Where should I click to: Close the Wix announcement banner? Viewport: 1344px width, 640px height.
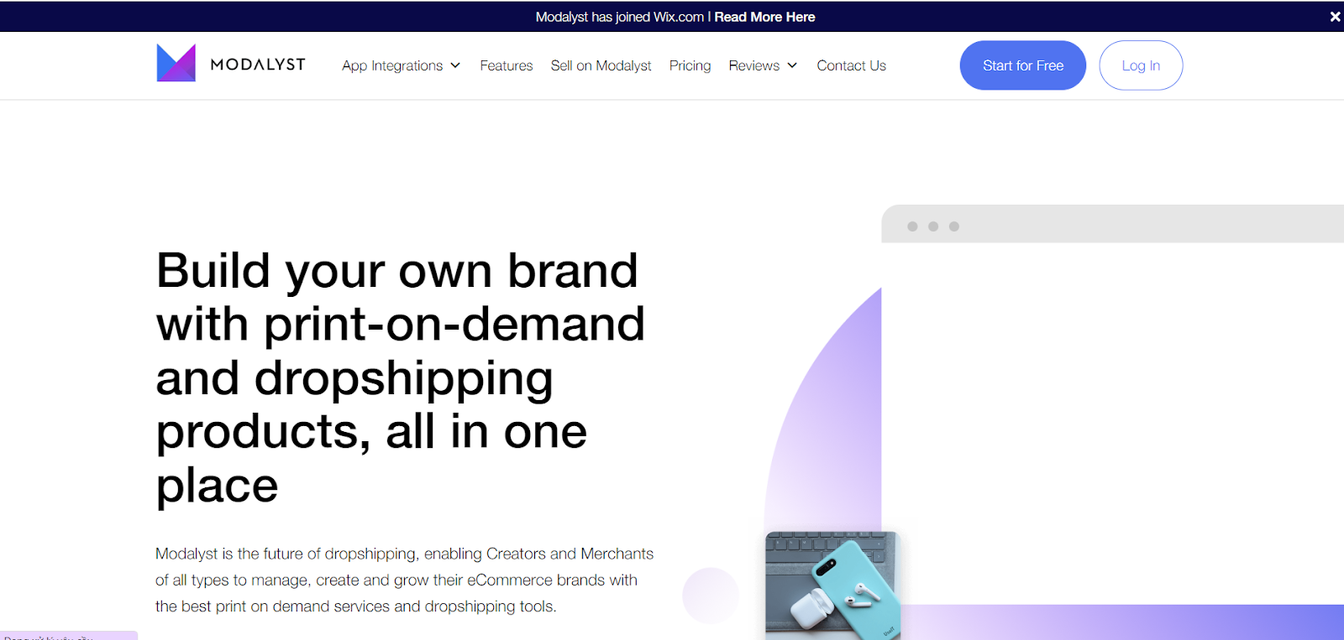(x=1335, y=17)
